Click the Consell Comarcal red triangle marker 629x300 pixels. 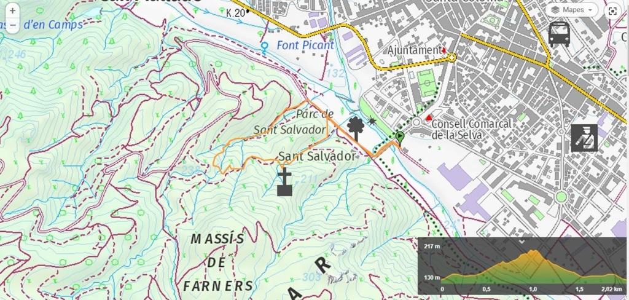point(429,117)
